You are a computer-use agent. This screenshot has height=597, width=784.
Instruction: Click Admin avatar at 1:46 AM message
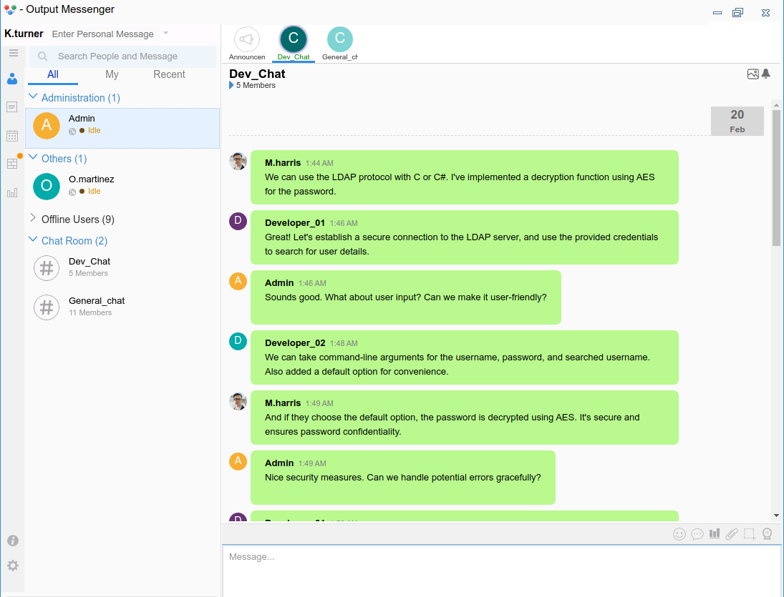[238, 281]
